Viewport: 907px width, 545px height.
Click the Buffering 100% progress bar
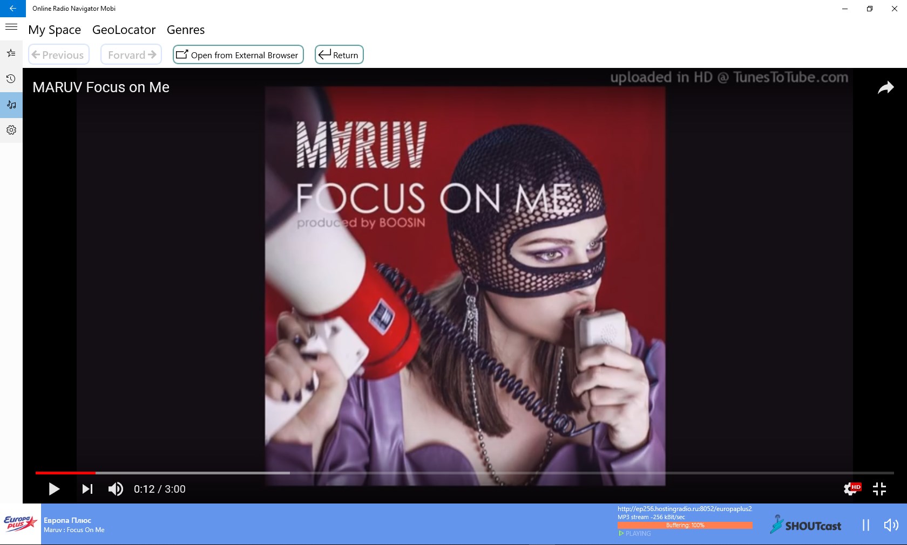(x=685, y=525)
